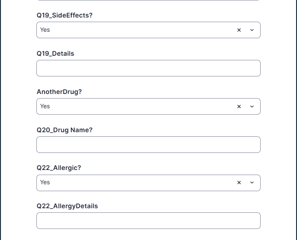Click the Q19_SideEffects? field label

64,15
